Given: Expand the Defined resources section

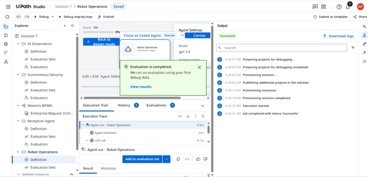Looking at the screenshot, I should [x=72, y=174].
